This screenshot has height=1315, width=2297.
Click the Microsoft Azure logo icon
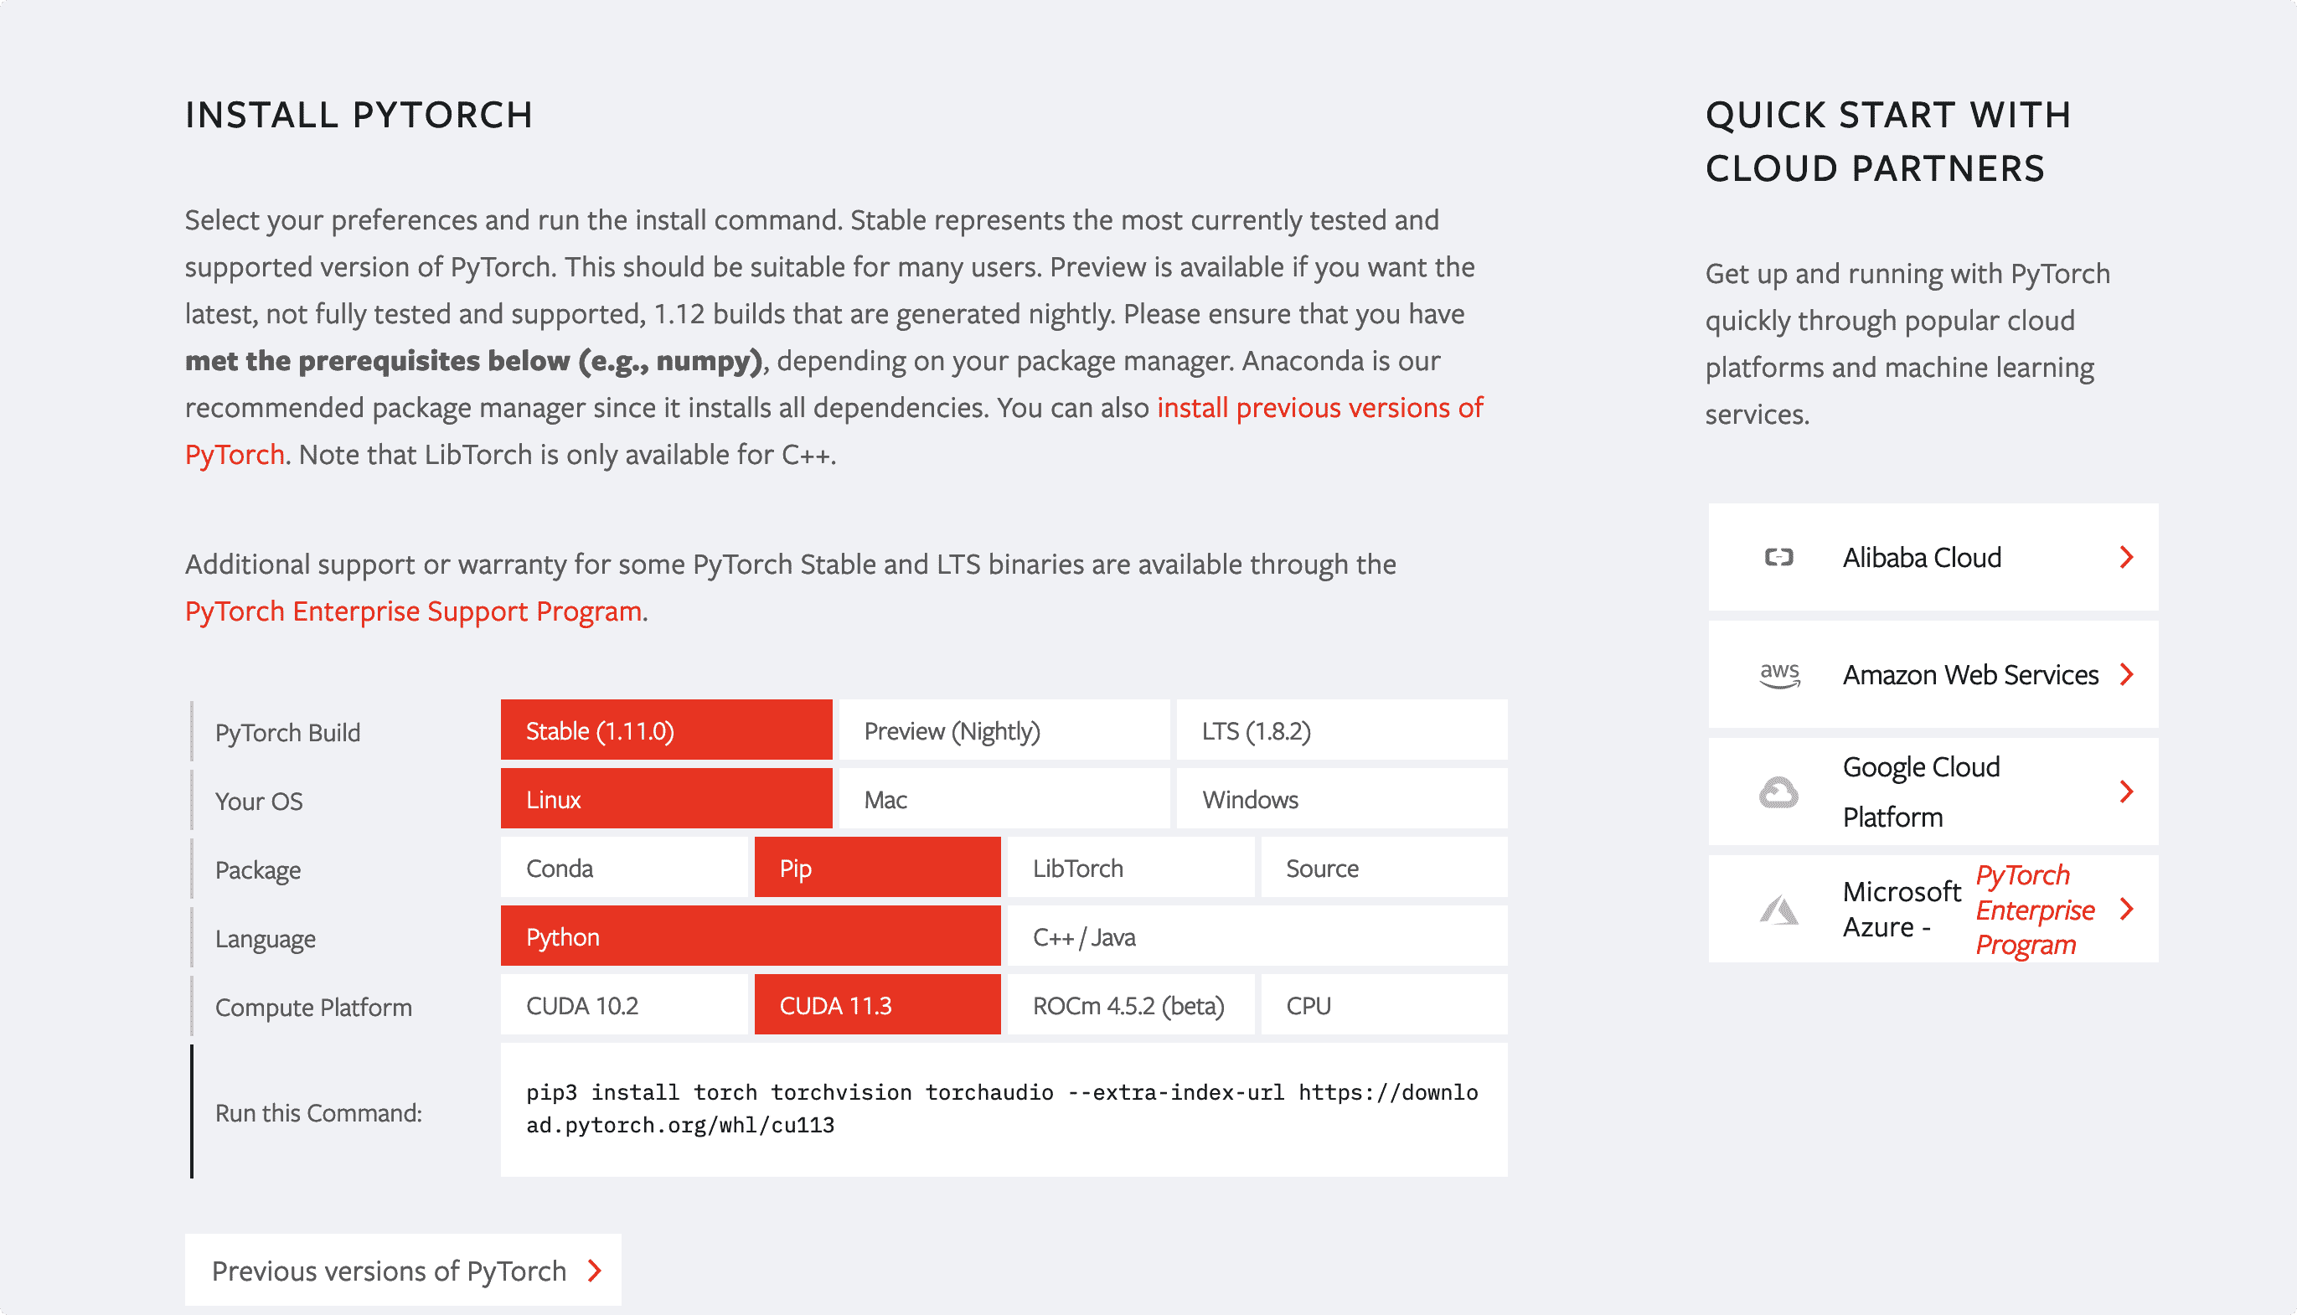(1778, 910)
